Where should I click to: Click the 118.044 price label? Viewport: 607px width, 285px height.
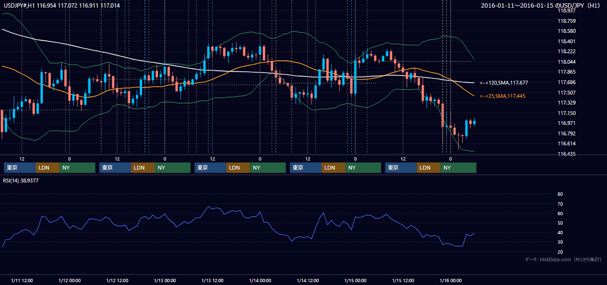567,62
